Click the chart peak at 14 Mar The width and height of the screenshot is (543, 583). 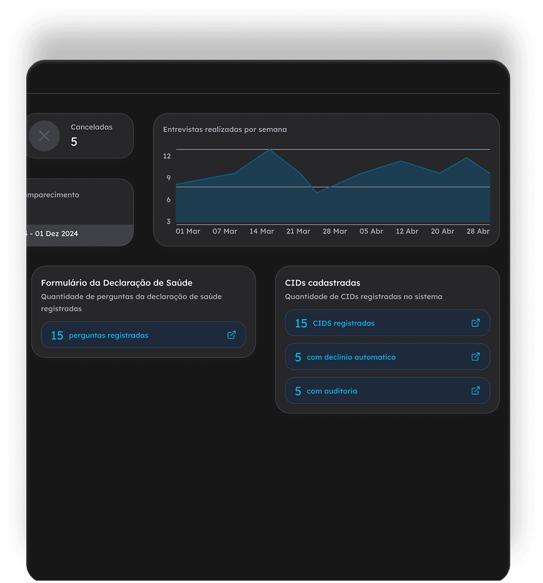[269, 149]
